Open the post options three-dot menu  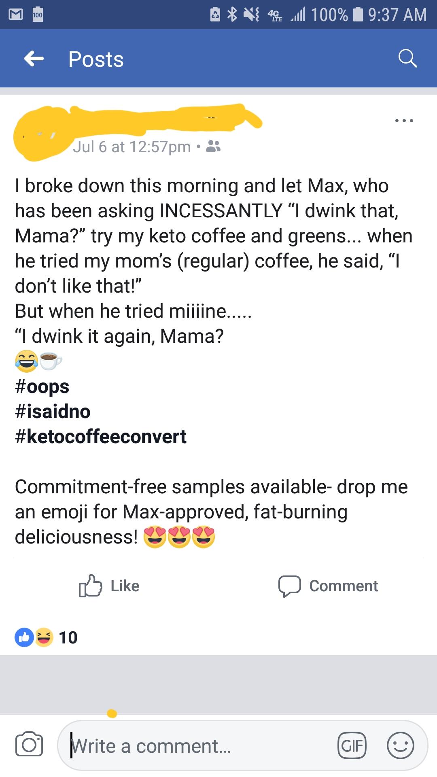[405, 120]
